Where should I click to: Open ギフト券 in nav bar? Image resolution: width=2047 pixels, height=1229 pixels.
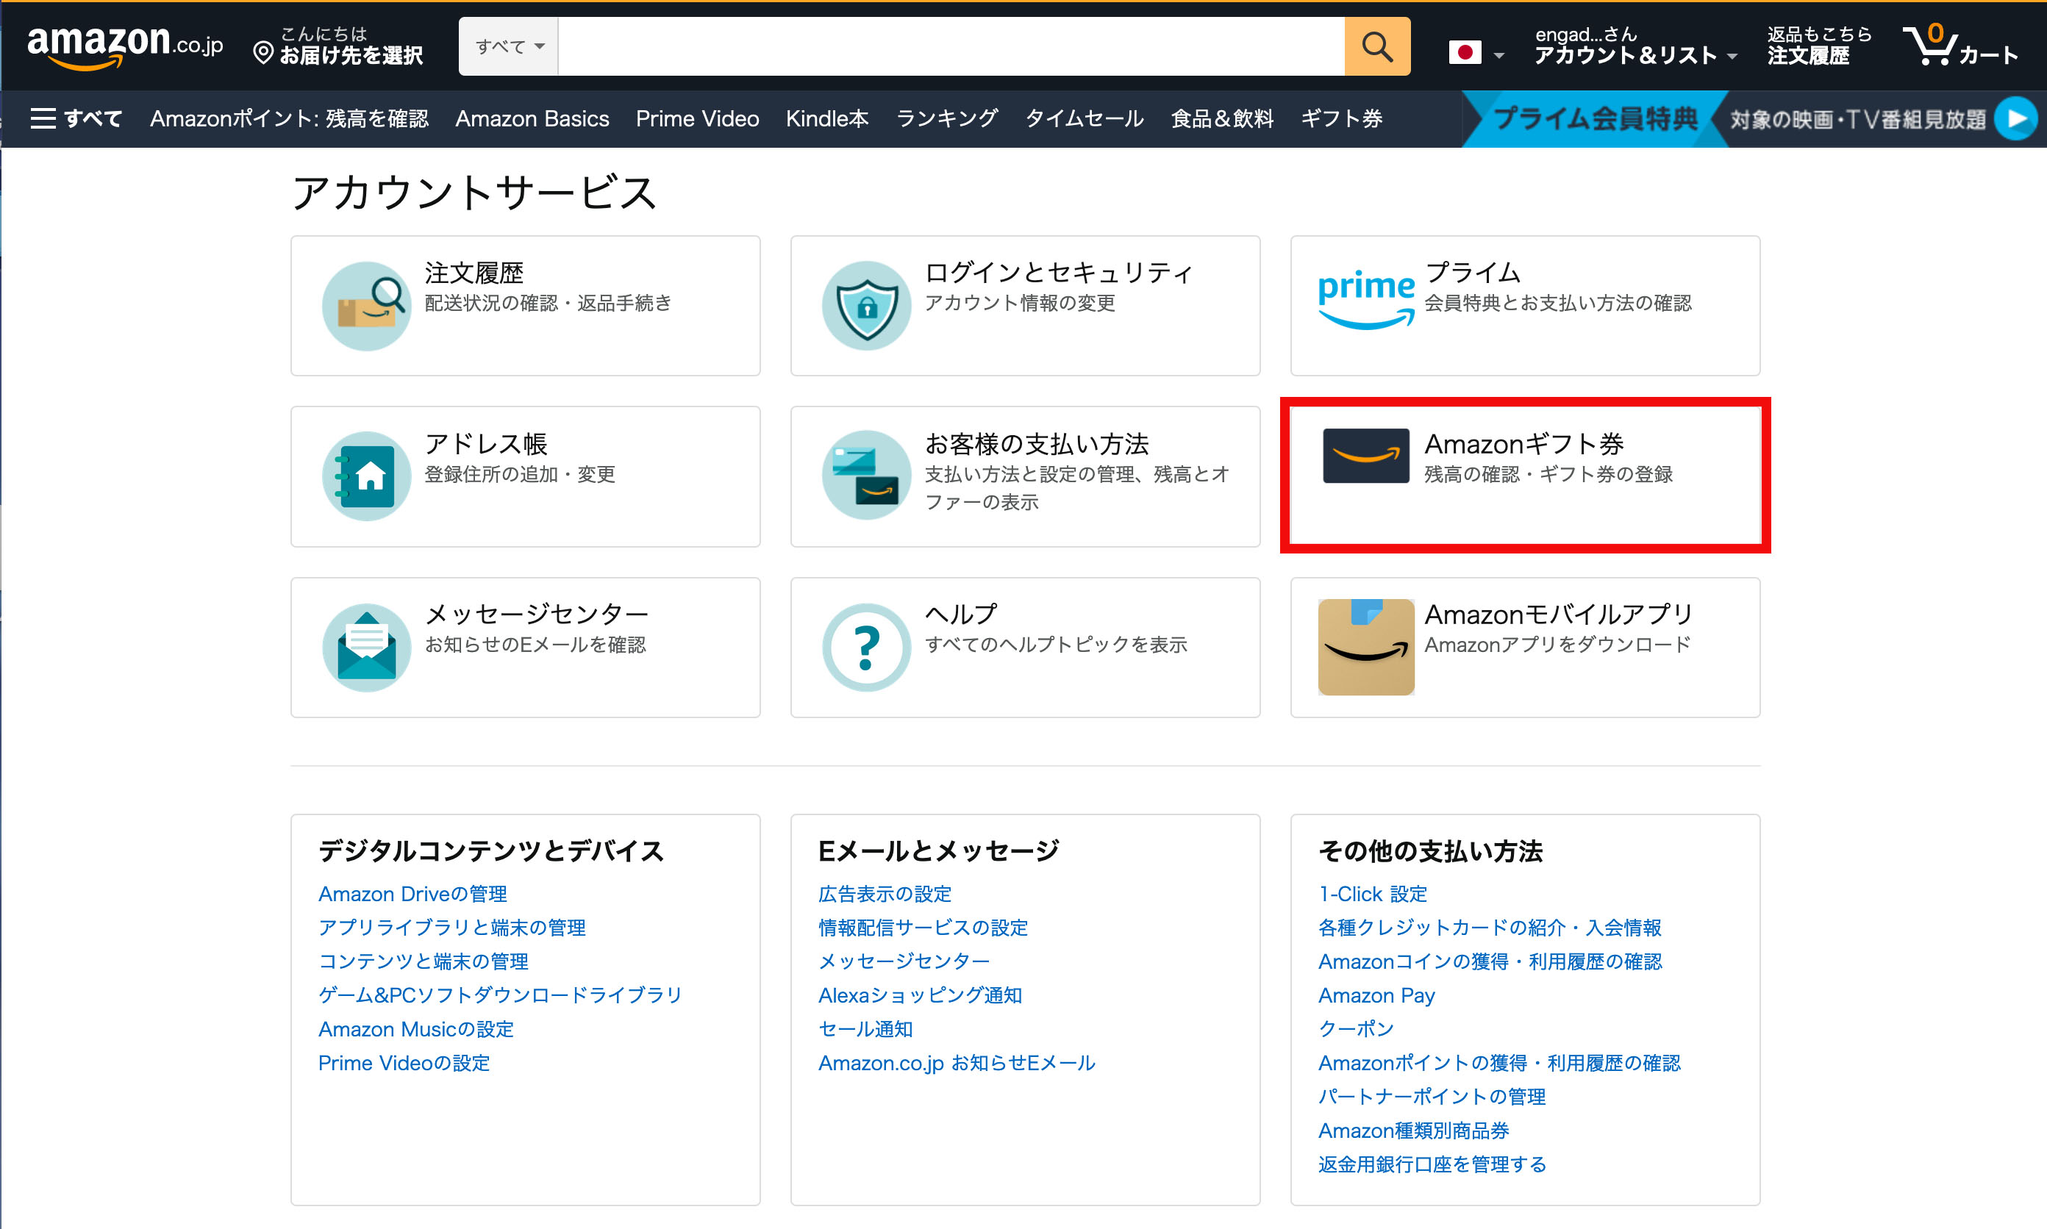click(x=1341, y=119)
